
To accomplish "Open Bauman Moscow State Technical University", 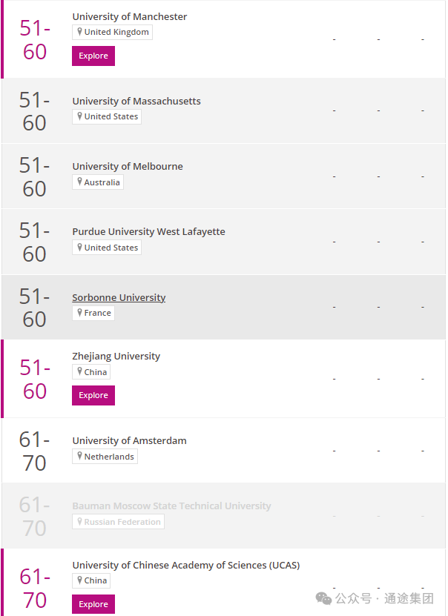I will [172, 506].
